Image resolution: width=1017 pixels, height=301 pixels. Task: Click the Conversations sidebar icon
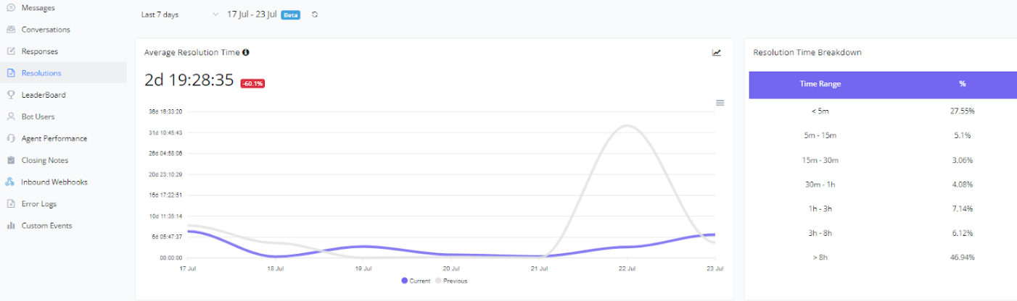point(11,30)
